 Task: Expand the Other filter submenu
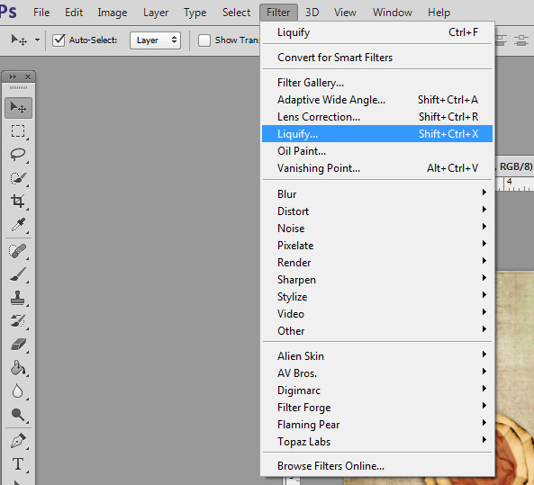tap(377, 330)
